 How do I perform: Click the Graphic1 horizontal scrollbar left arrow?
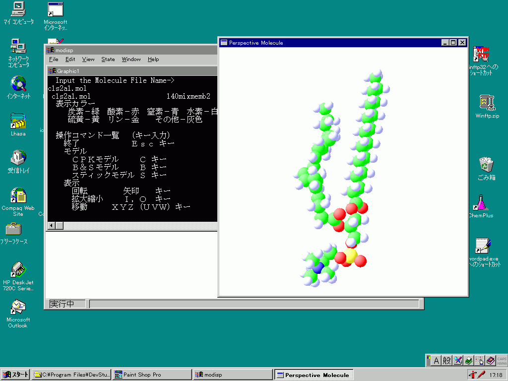click(51, 226)
